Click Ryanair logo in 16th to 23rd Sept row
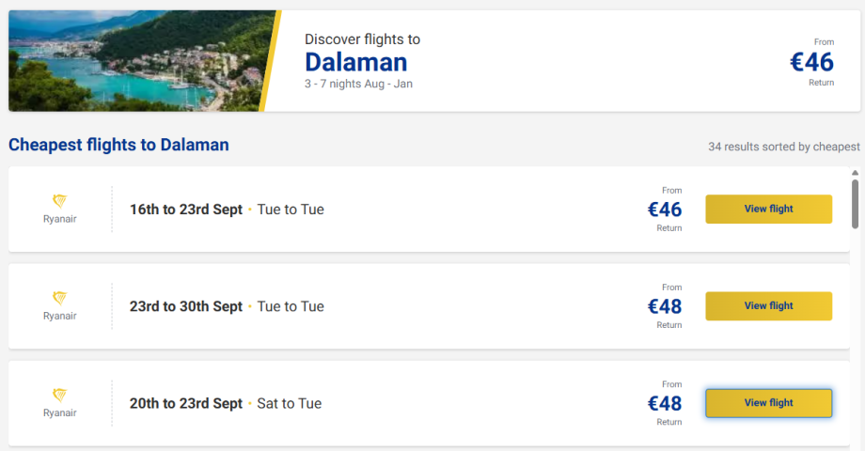The height and width of the screenshot is (451, 865). pyautogui.click(x=59, y=208)
